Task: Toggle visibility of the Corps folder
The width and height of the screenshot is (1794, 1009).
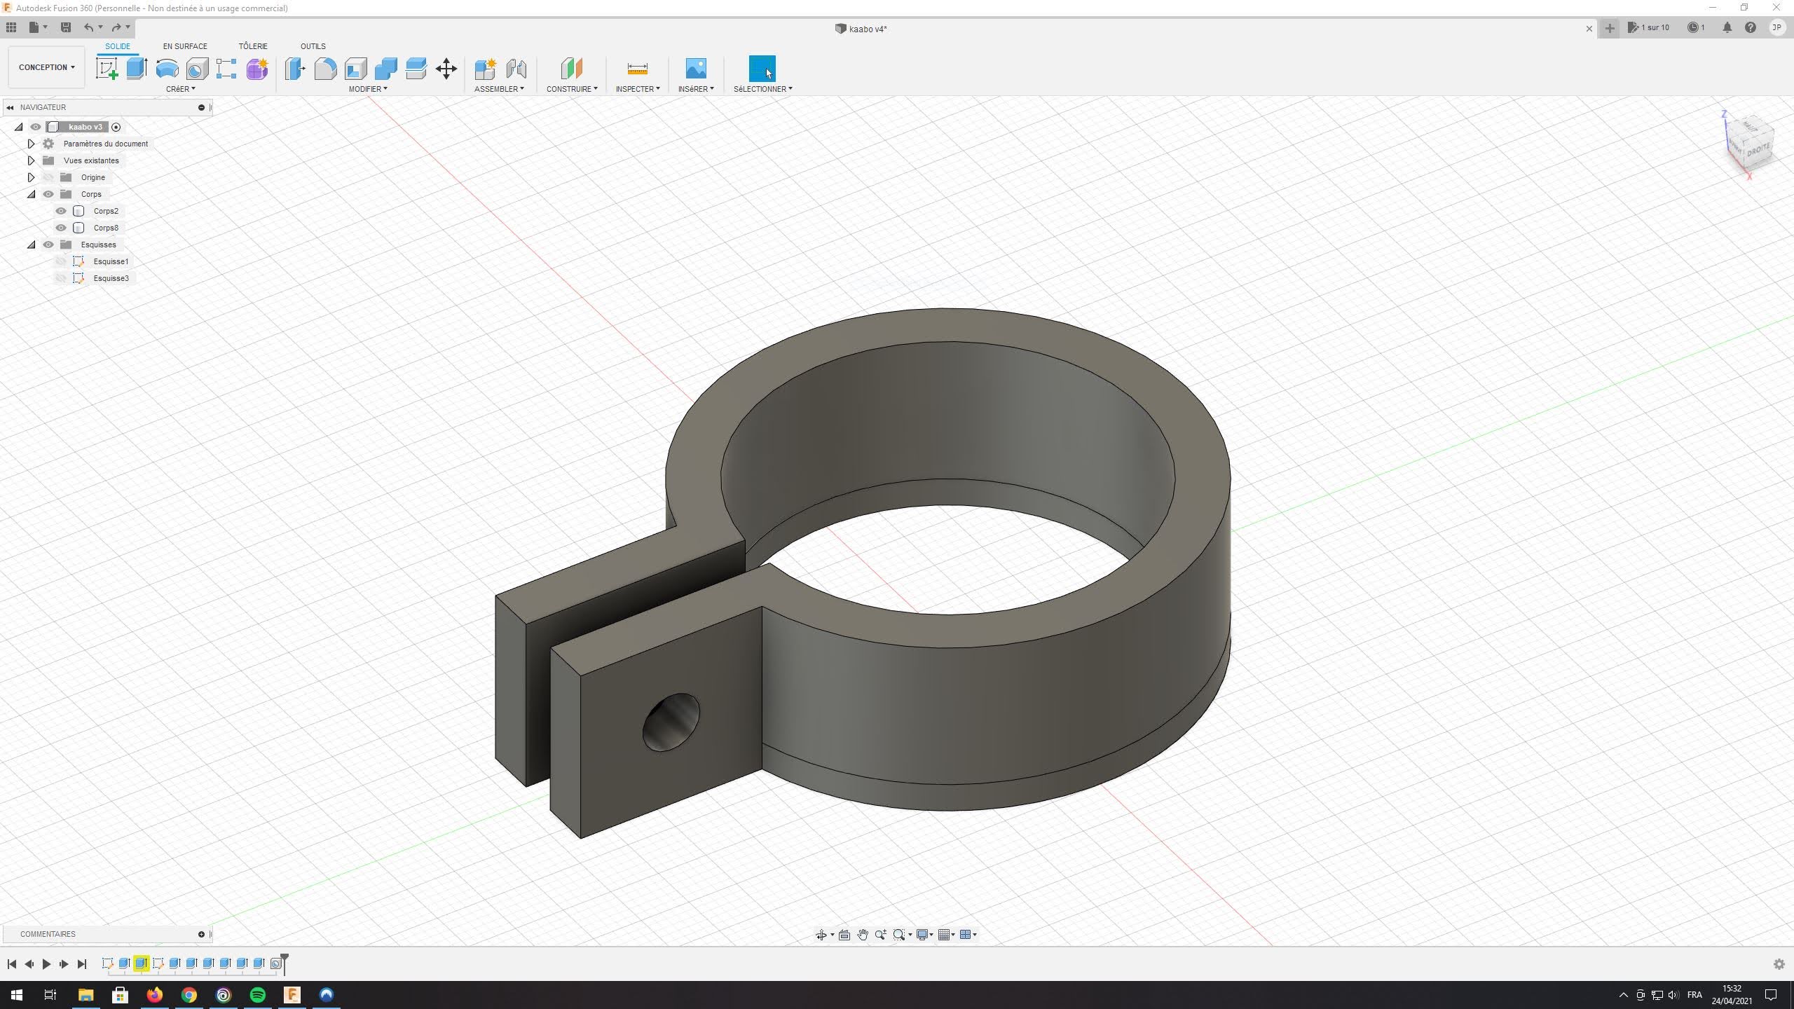Action: 48,194
